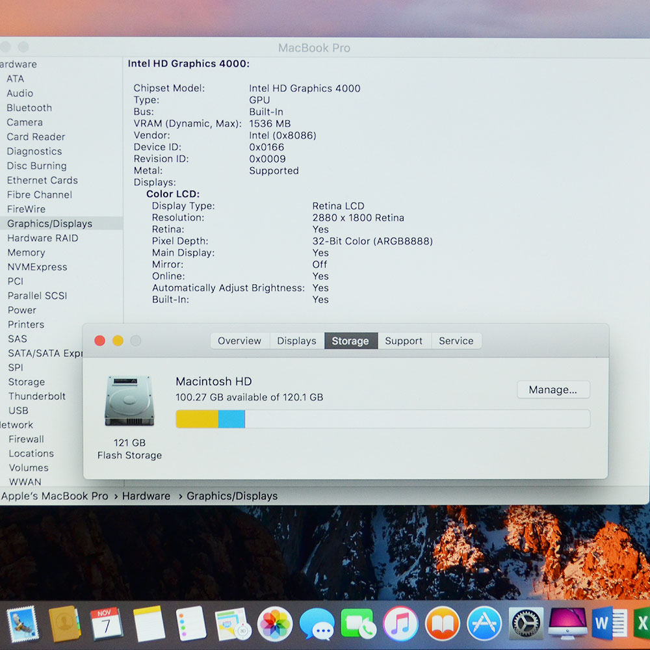Select Graphics/Displays sidebar row
The image size is (650, 650).
coord(61,224)
